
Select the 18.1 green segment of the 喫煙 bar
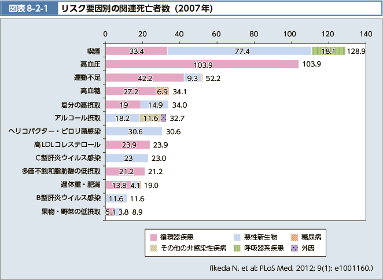pyautogui.click(x=328, y=51)
